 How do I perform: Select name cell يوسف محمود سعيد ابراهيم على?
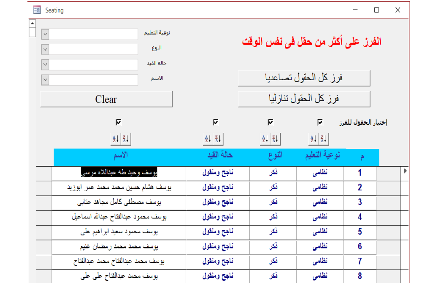pos(119,232)
